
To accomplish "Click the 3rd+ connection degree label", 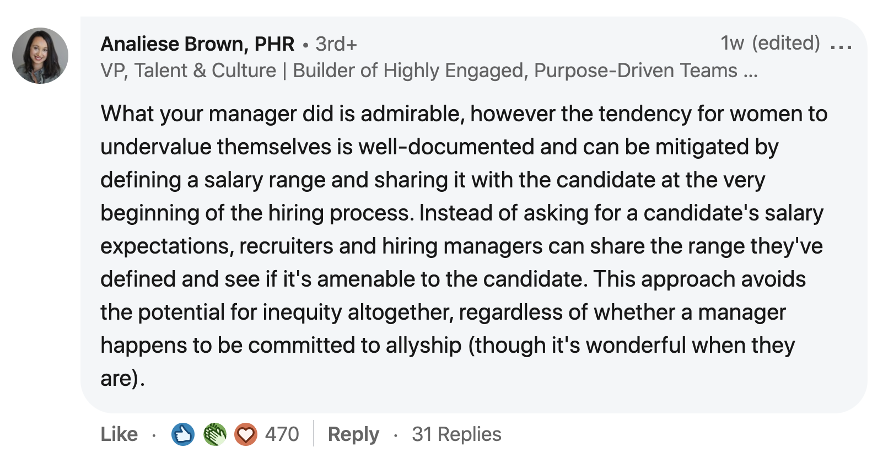I will pyautogui.click(x=336, y=44).
